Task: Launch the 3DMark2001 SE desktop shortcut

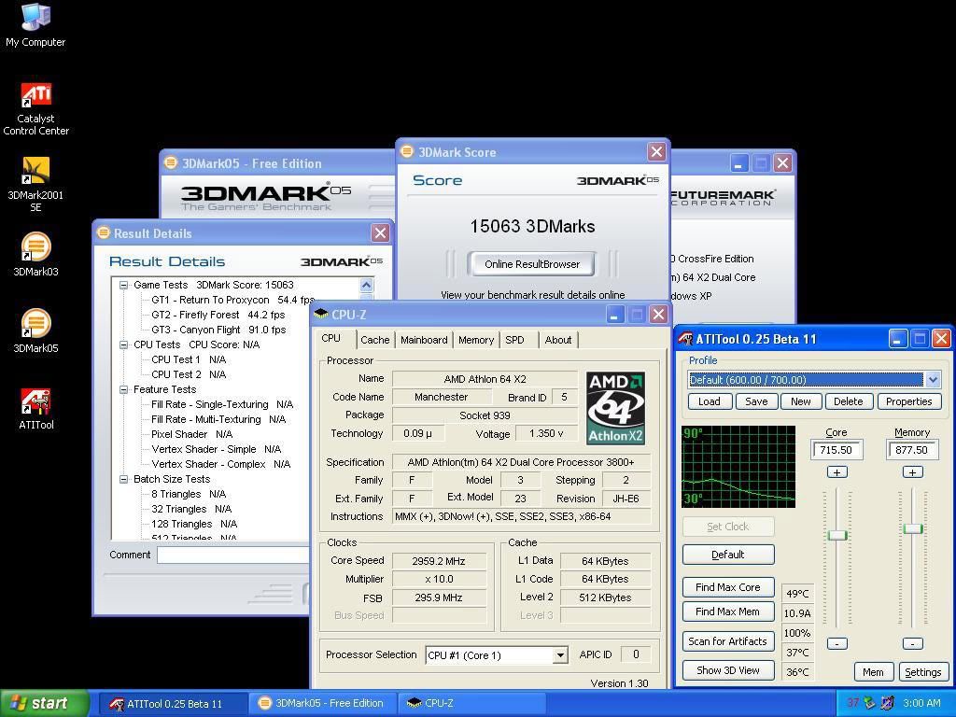Action: click(x=35, y=173)
